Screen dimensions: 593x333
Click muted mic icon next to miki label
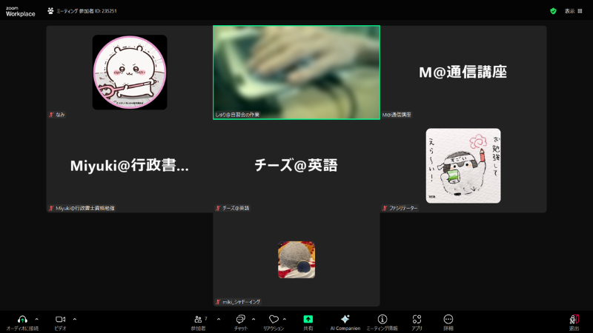[218, 302]
